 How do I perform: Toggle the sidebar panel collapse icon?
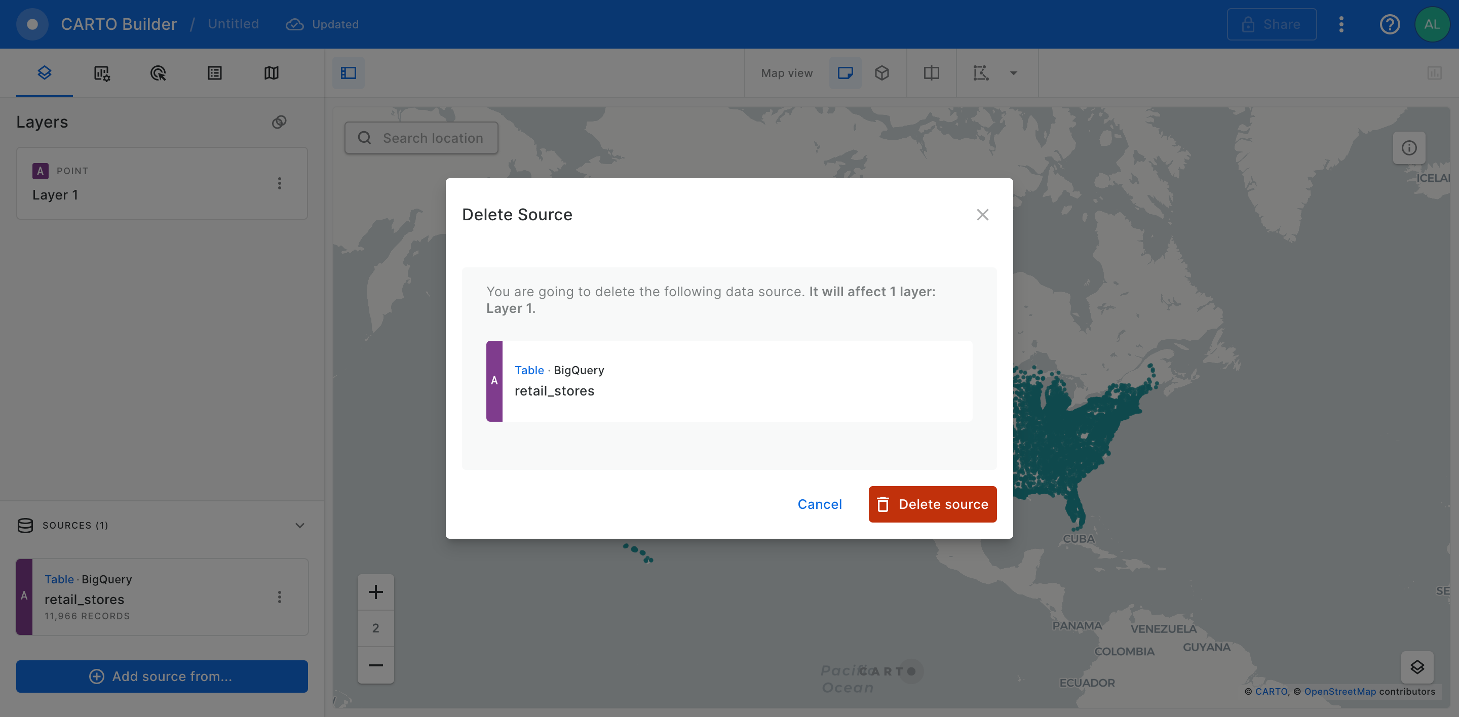coord(348,73)
